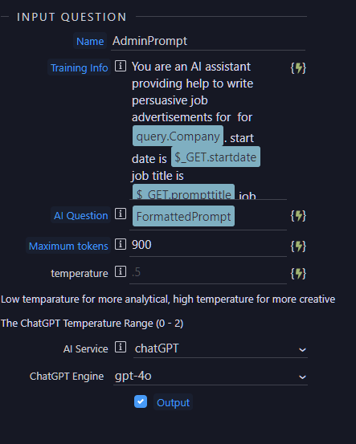This screenshot has height=444, width=356.
Task: Select the FormattedPrompt binding tag
Action: (x=184, y=216)
